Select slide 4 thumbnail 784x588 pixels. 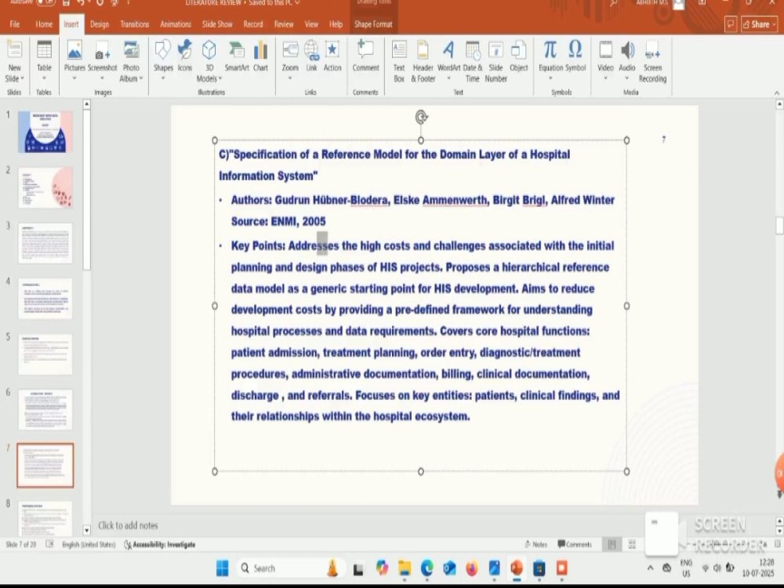tap(45, 299)
